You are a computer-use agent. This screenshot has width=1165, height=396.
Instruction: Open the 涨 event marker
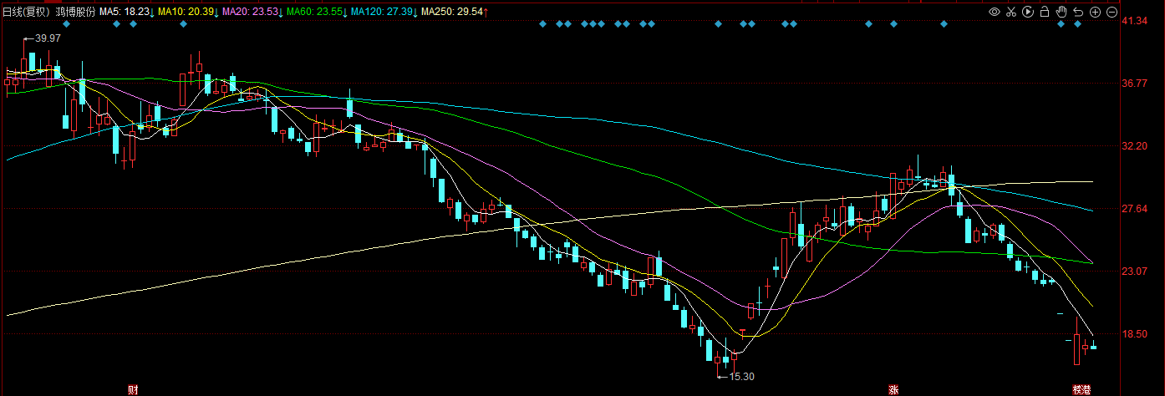[x=893, y=389]
